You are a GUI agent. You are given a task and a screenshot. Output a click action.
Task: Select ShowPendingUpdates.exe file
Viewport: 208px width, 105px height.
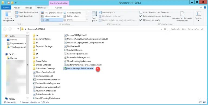coord(77,61)
